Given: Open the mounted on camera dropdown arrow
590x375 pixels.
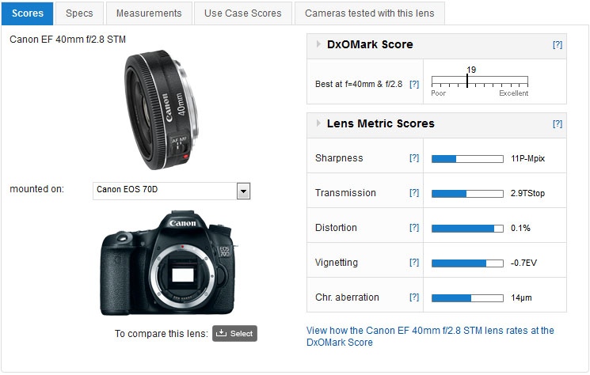Looking at the screenshot, I should coord(243,191).
